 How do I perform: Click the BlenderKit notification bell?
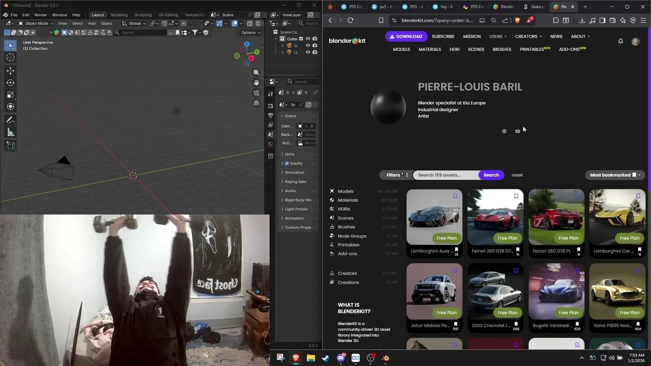tap(620, 41)
